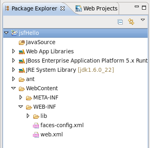Click the WebContent folder icon
This screenshot has width=150, height=148.
tap(22, 89)
